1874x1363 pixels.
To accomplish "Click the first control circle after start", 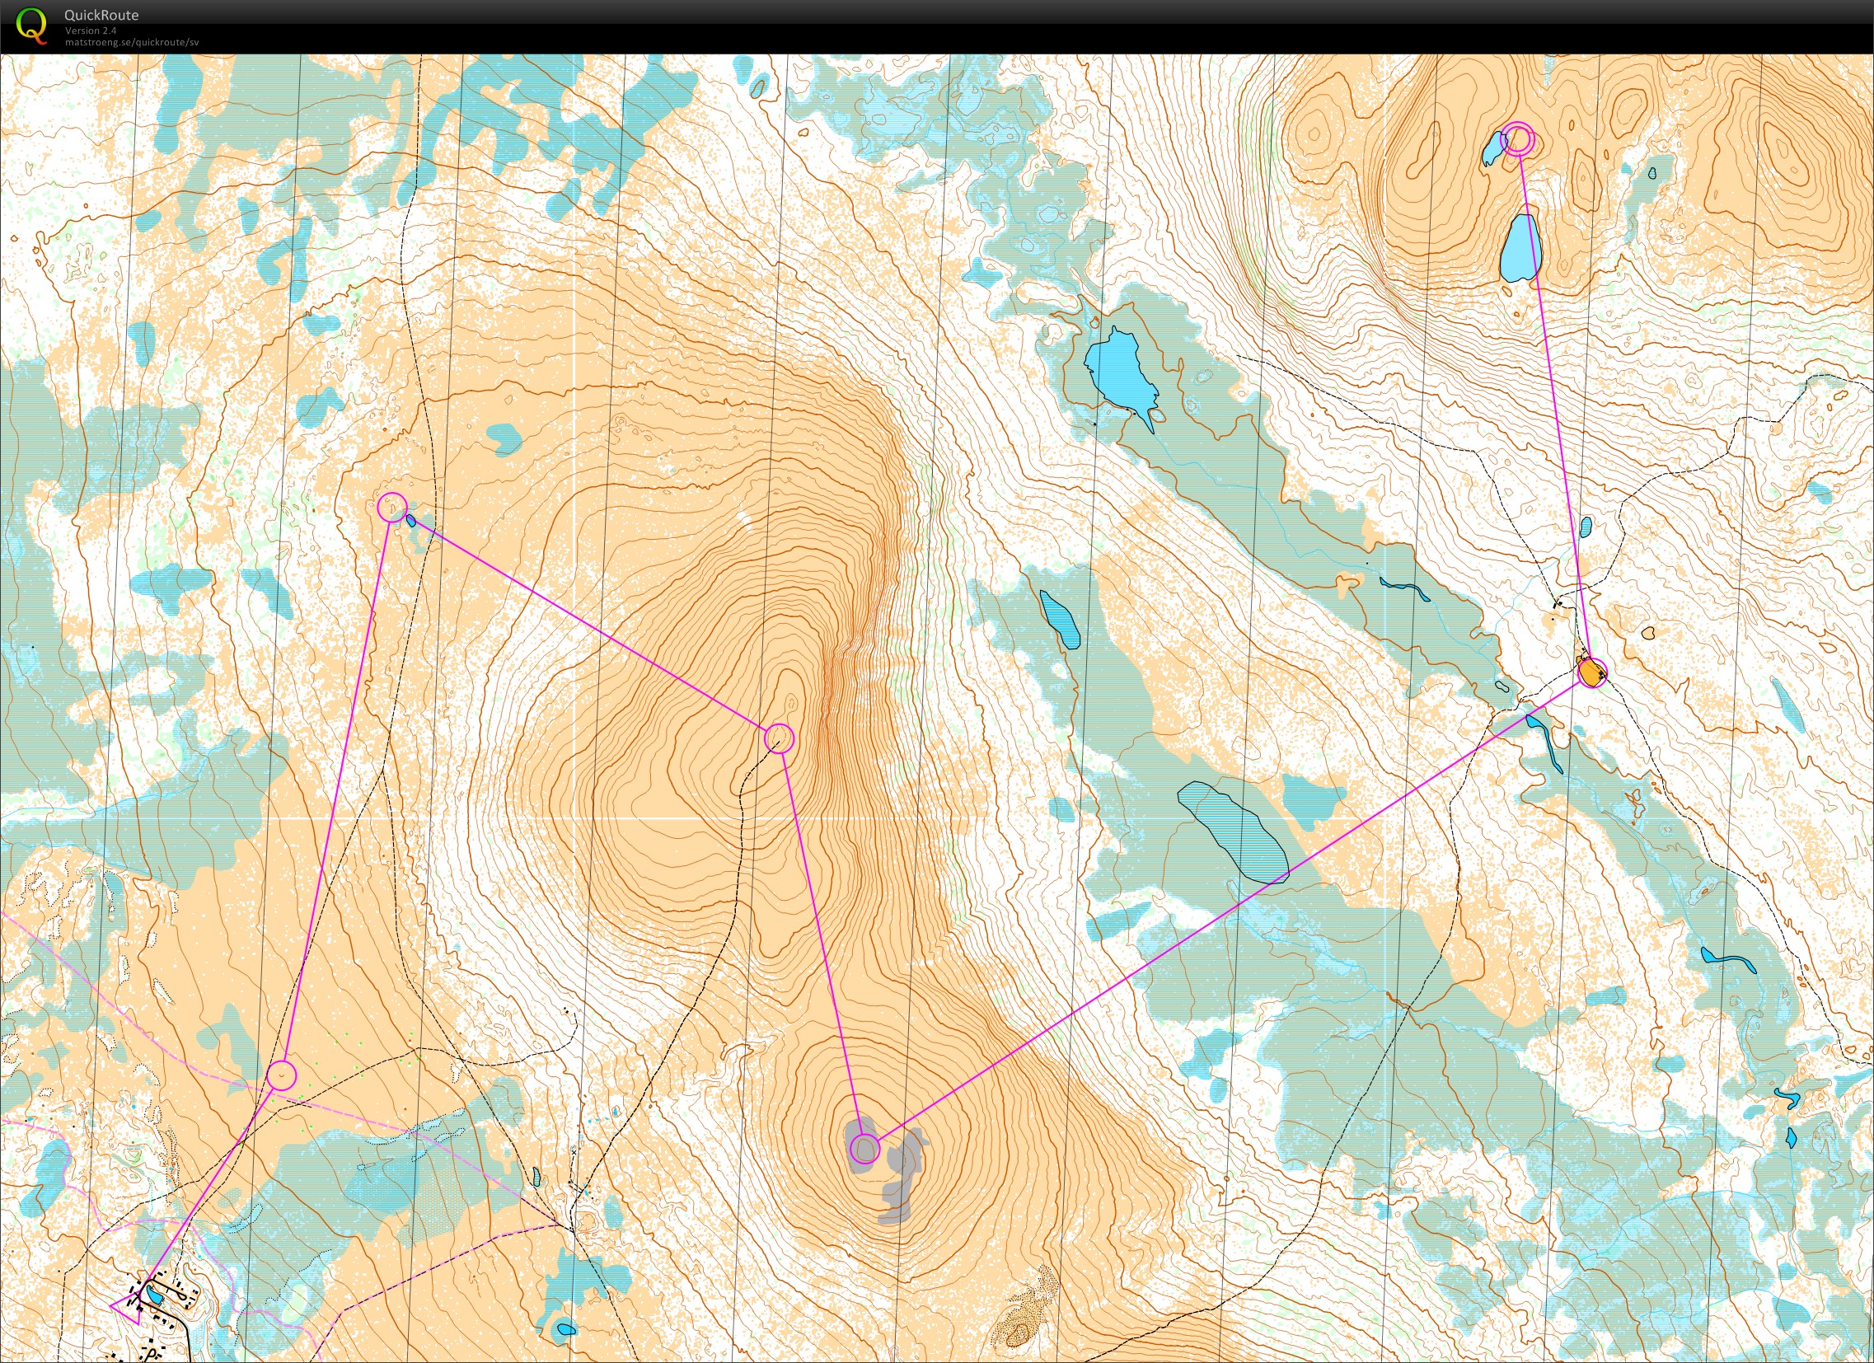I will click(282, 1075).
